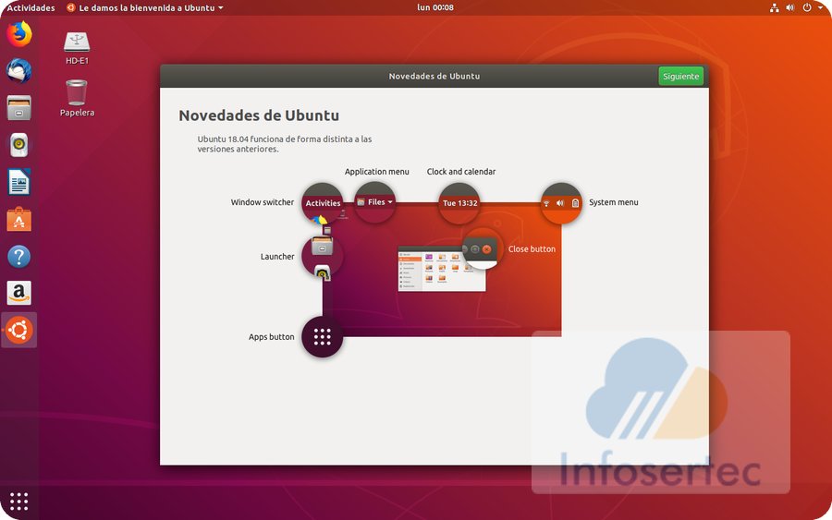Show all applications grid

coord(18,502)
